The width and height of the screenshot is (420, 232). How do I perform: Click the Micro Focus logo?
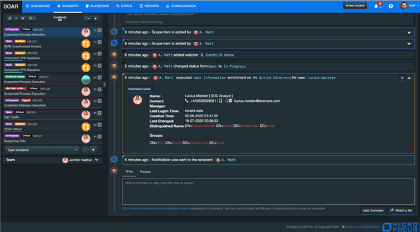[401, 227]
